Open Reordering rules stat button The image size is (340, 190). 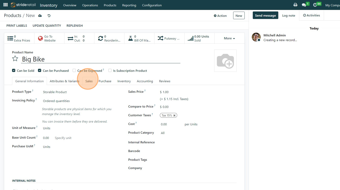click(x=109, y=38)
